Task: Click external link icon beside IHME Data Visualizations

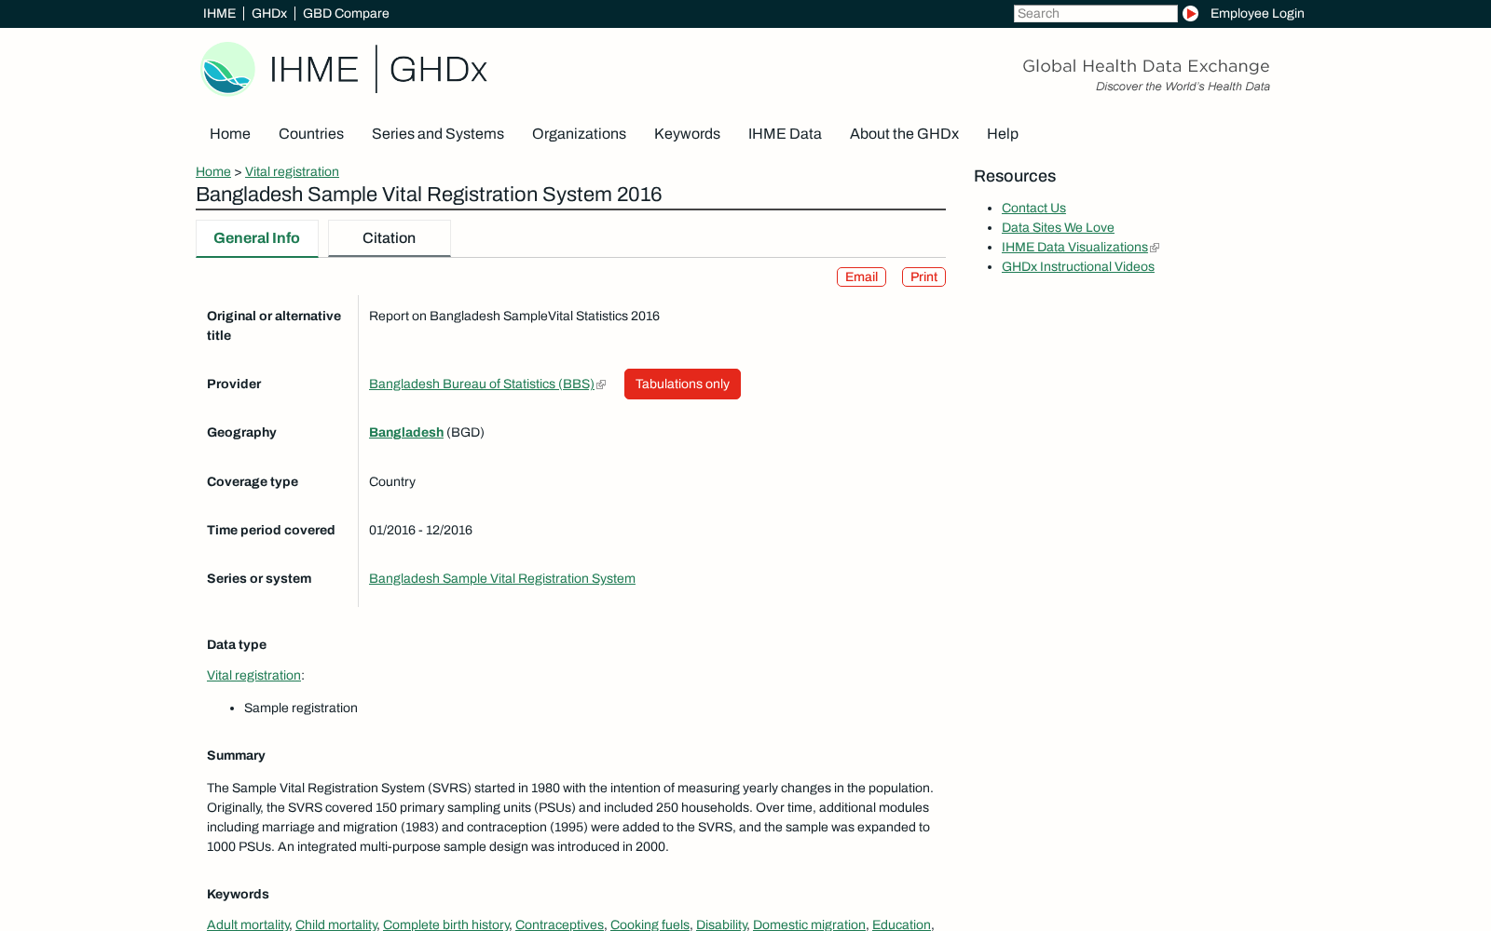Action: 1155,248
